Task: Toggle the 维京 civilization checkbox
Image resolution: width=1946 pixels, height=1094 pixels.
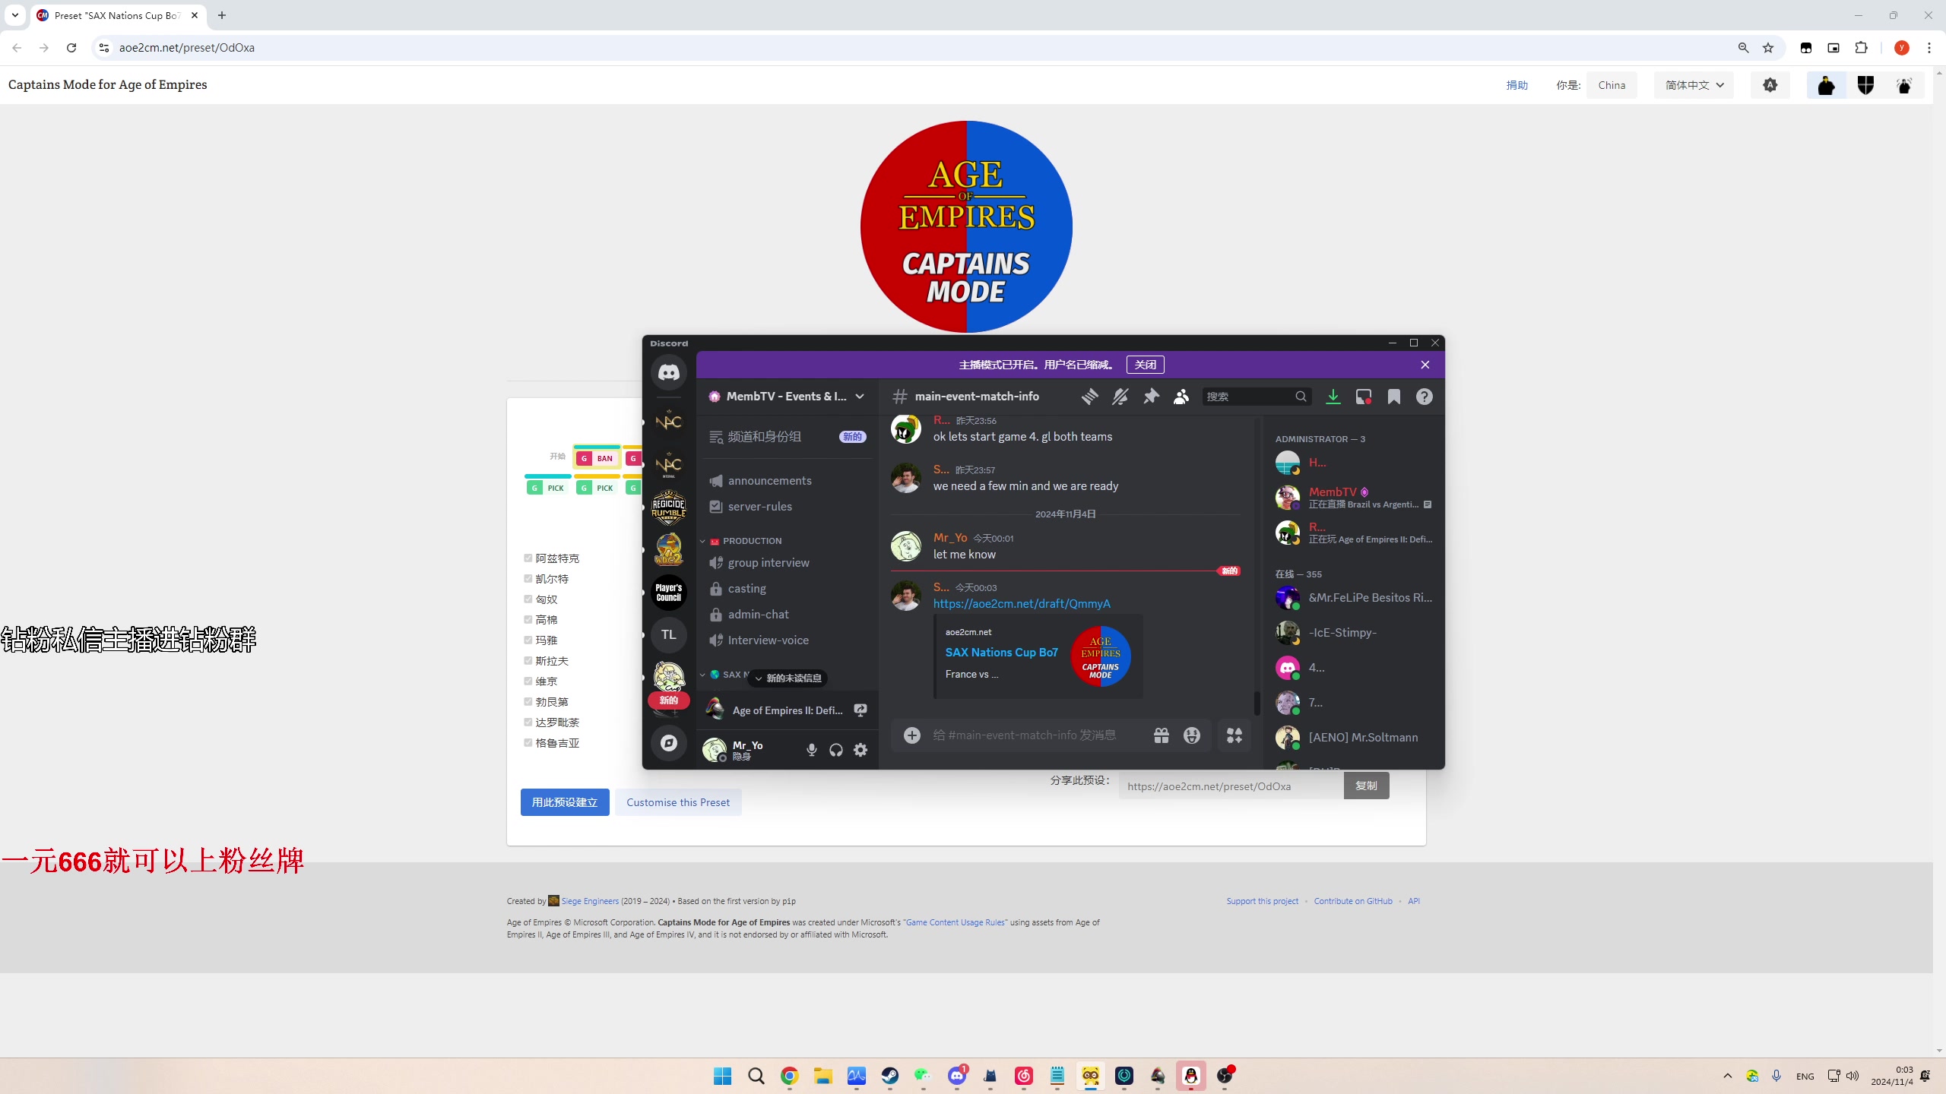Action: 528,681
